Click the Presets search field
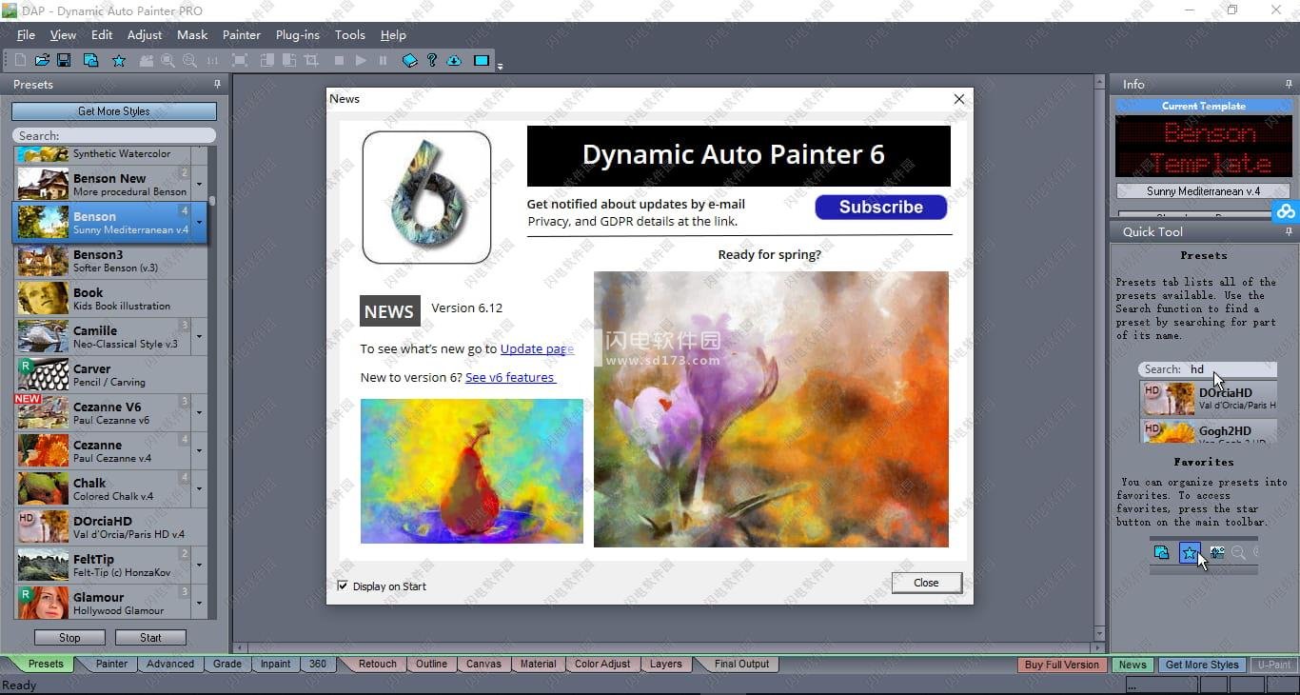This screenshot has height=695, width=1300. click(114, 136)
